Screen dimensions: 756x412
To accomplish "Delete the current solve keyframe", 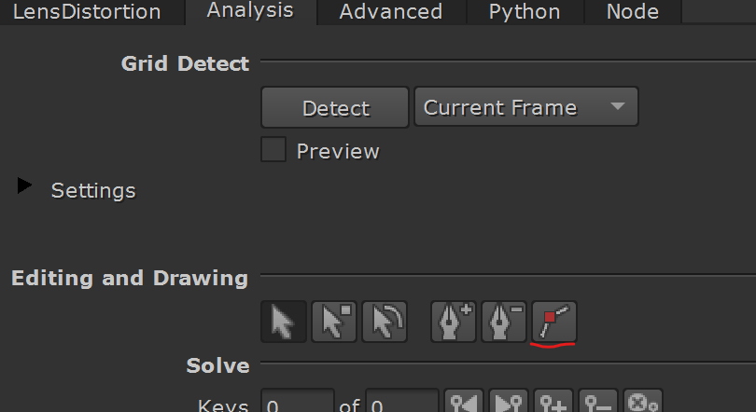I will (x=598, y=402).
